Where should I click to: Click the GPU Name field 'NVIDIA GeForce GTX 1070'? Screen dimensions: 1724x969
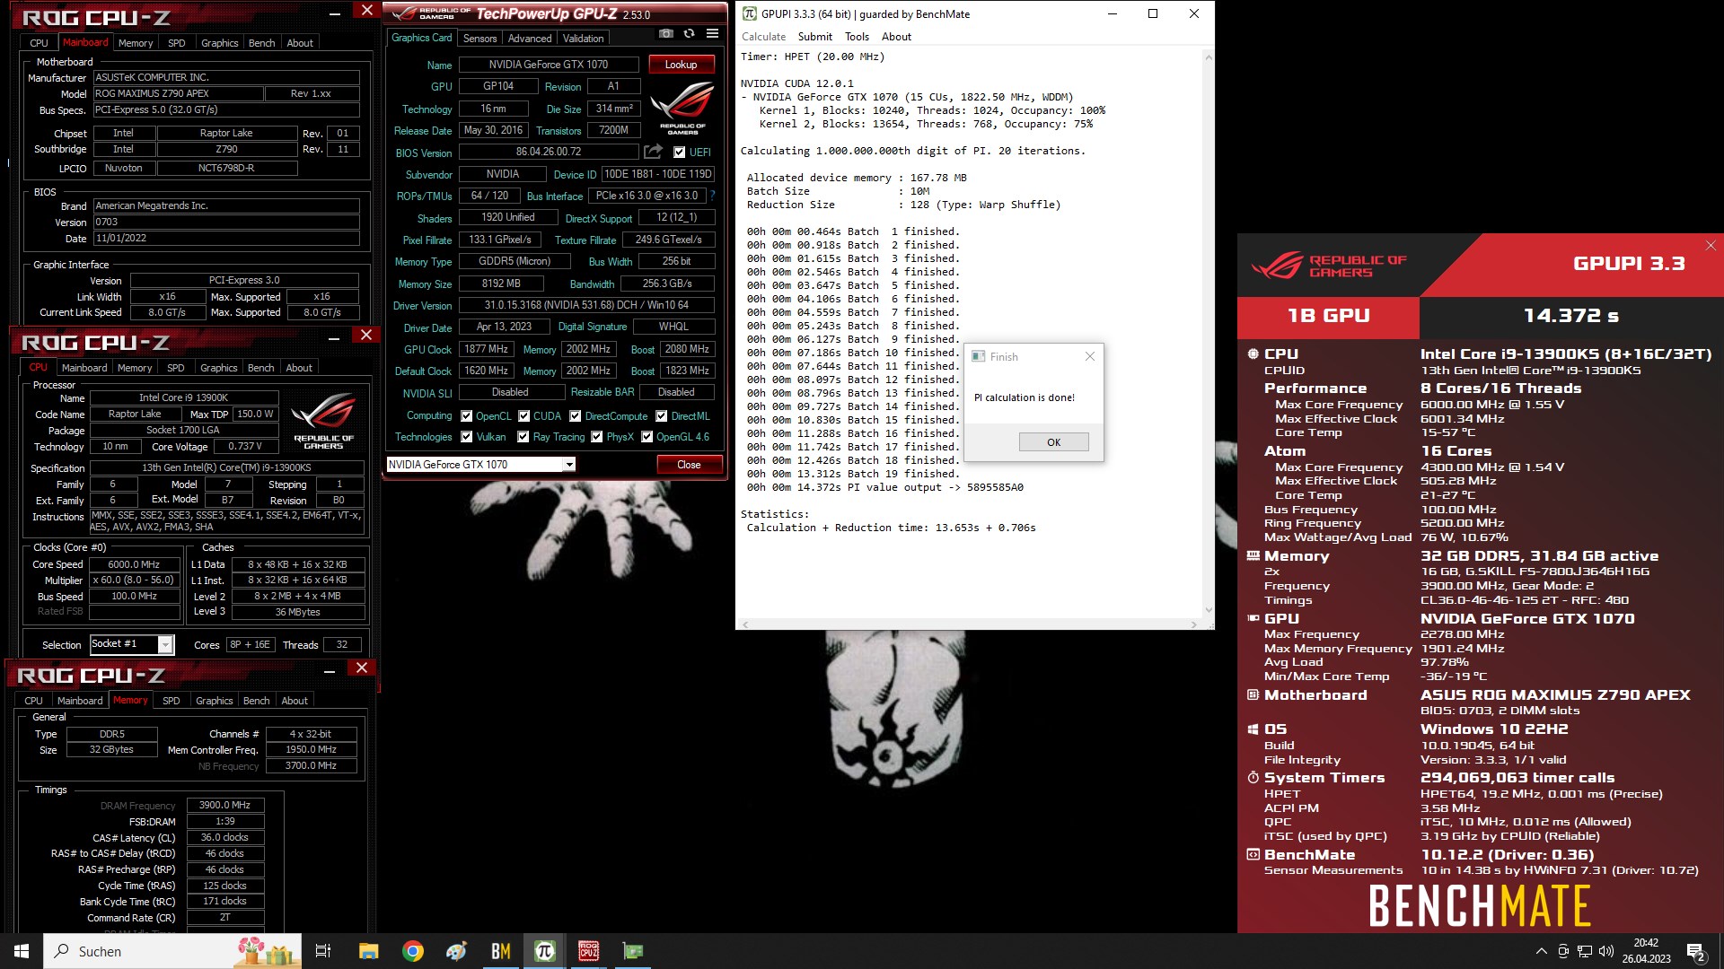[x=549, y=65]
